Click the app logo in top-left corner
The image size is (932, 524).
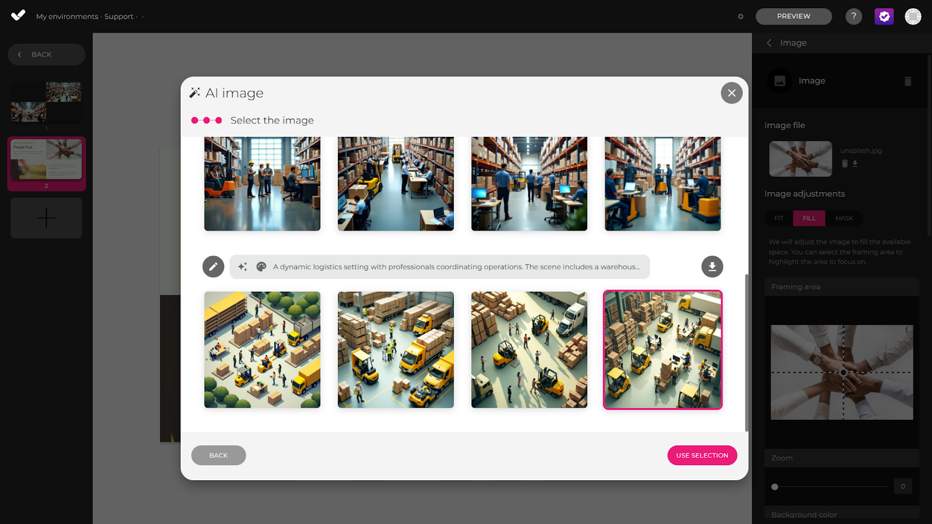[x=18, y=16]
